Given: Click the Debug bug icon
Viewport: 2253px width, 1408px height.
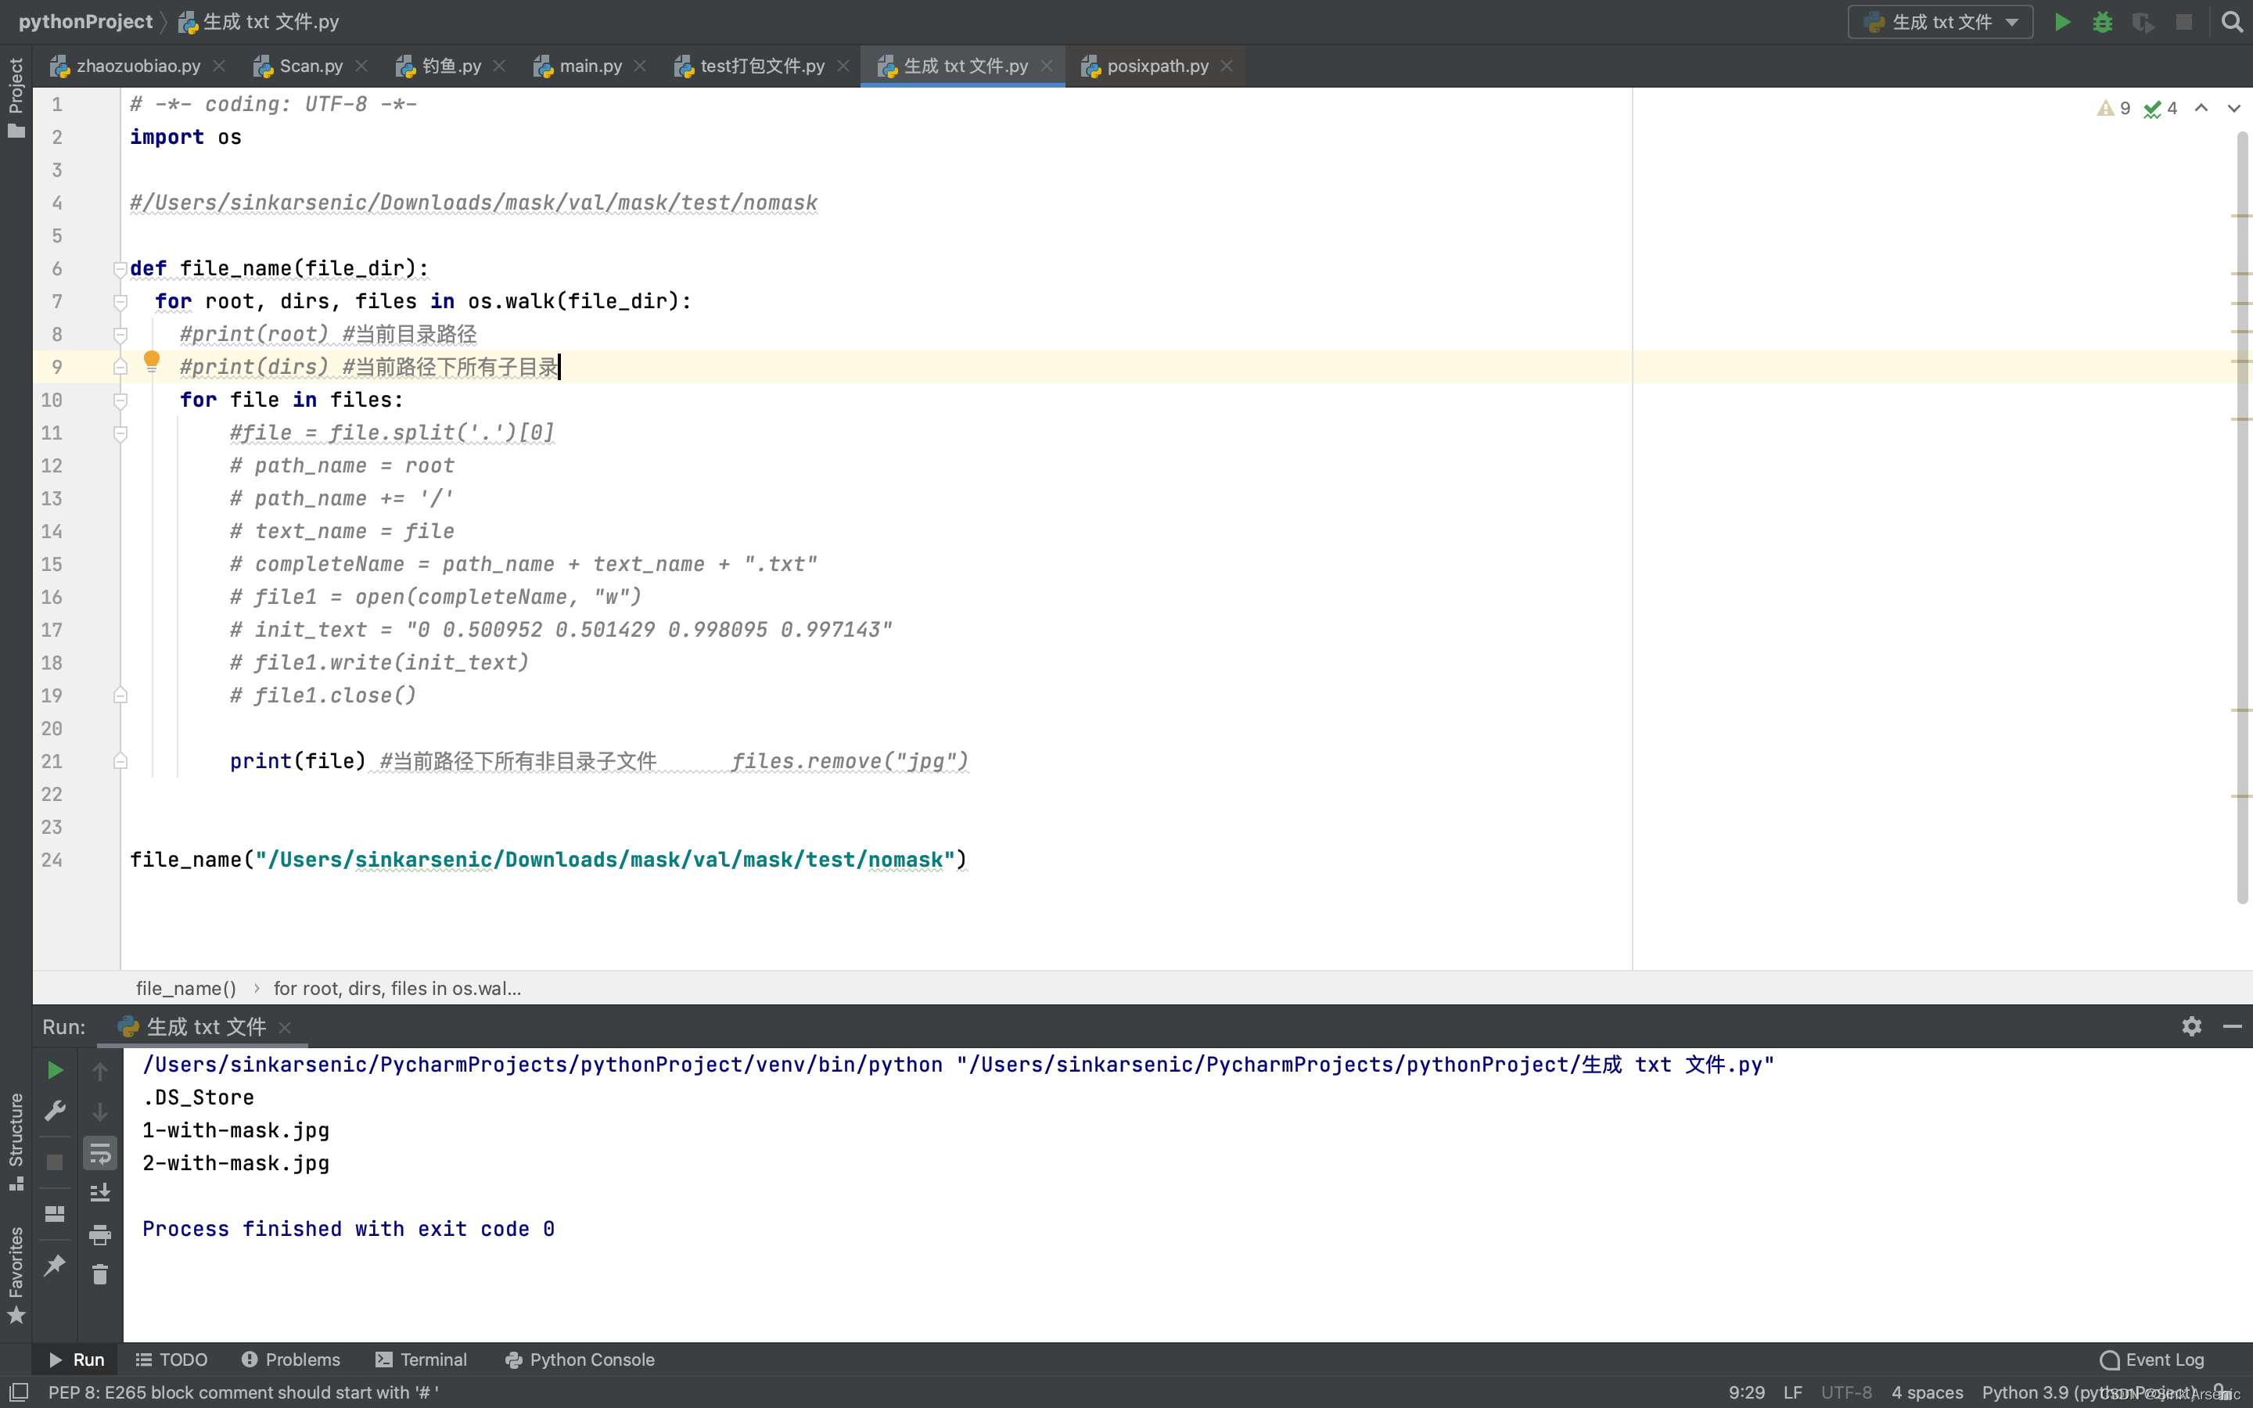Looking at the screenshot, I should (x=2102, y=21).
